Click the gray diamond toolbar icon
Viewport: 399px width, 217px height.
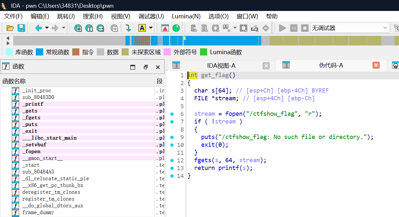pyautogui.click(x=265, y=28)
